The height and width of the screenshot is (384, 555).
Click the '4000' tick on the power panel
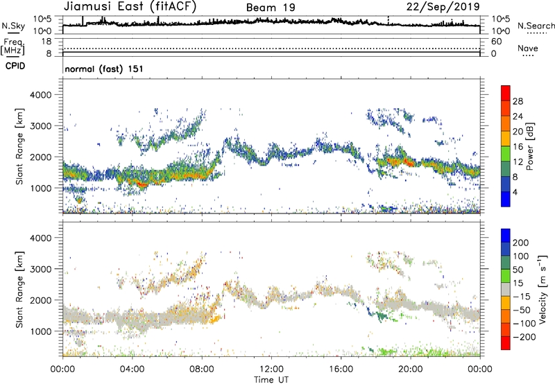pos(40,95)
